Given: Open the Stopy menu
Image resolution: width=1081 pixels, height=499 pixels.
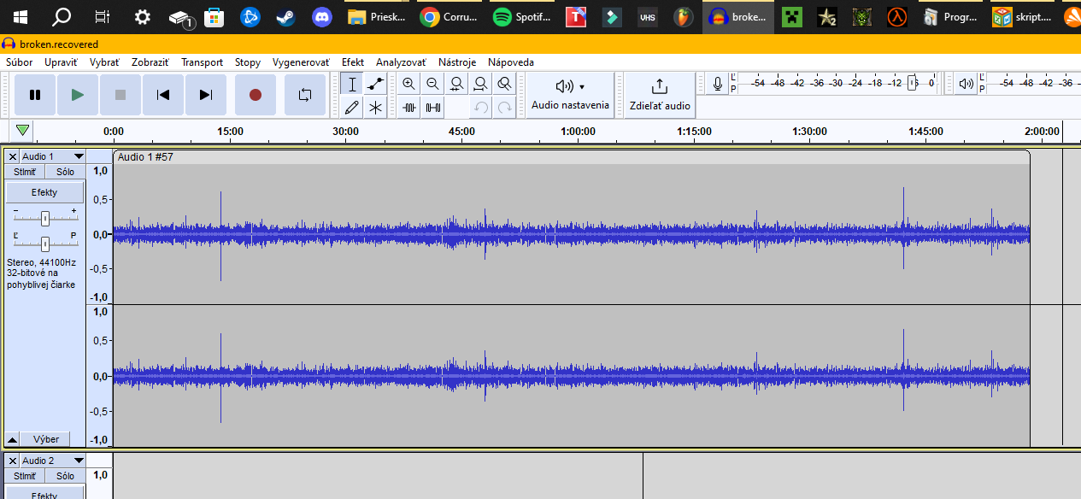Looking at the screenshot, I should click(248, 62).
